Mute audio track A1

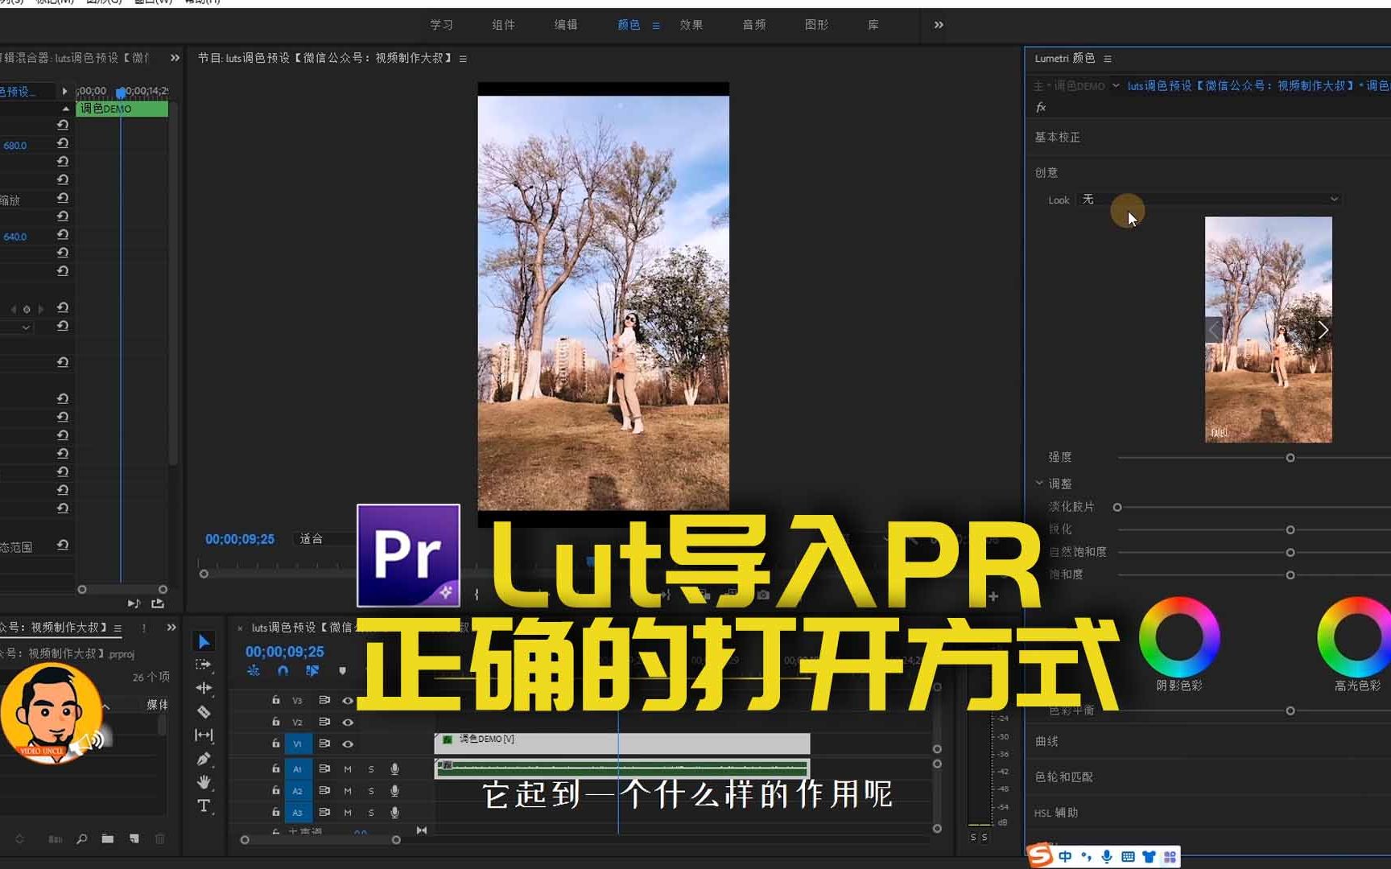(x=348, y=769)
